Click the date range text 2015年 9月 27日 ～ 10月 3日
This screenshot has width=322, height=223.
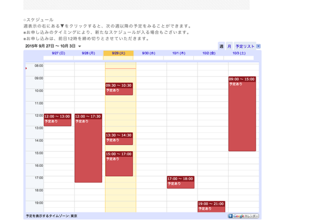tap(51, 46)
